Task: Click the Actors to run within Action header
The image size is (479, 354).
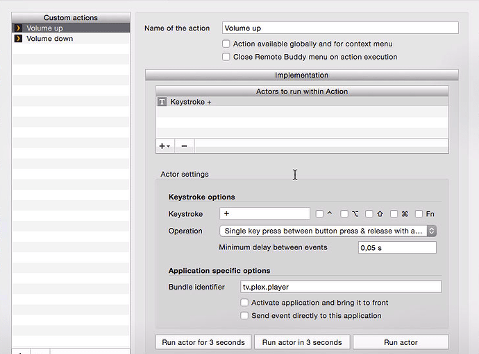Action: [x=302, y=91]
